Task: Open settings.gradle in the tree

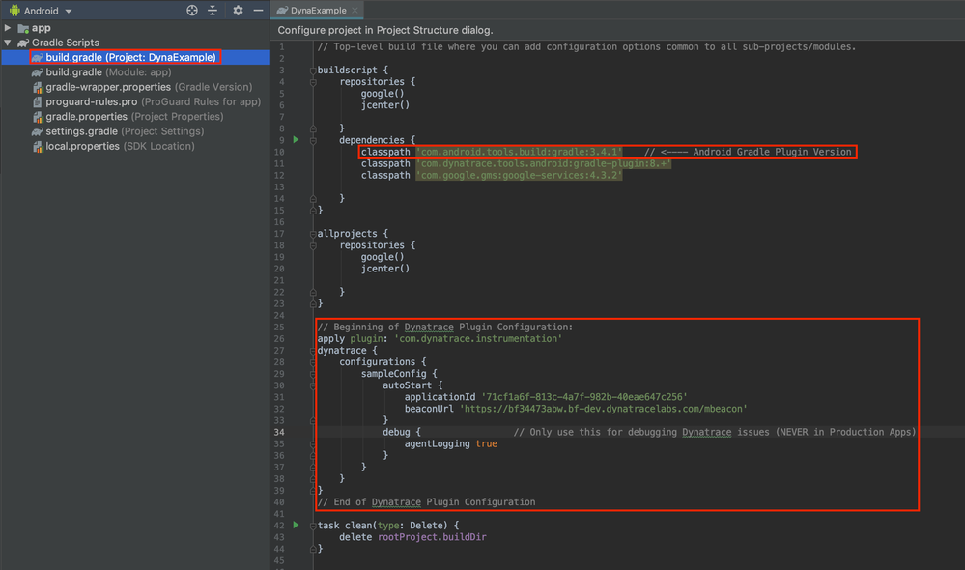Action: (81, 131)
